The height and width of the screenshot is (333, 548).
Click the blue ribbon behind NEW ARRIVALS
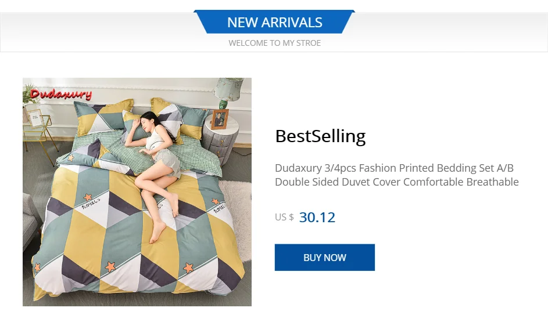(202, 23)
